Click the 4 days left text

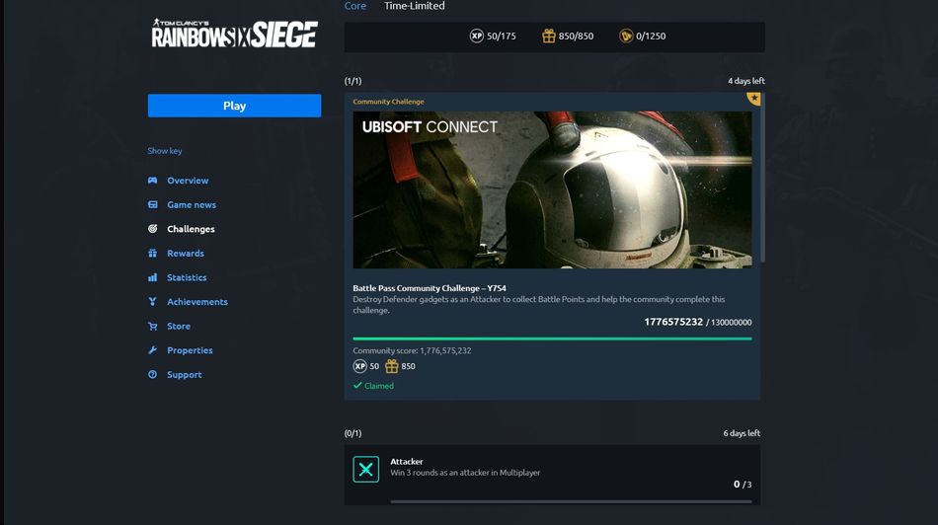click(746, 81)
